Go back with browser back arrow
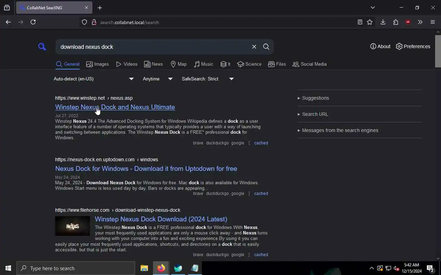This screenshot has width=441, height=275. click(8, 22)
